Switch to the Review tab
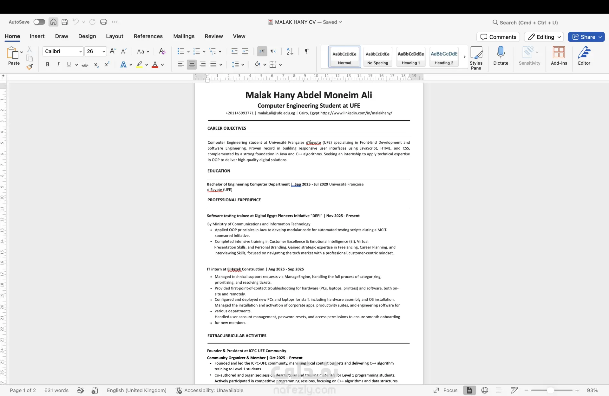The width and height of the screenshot is (609, 396). coord(213,36)
